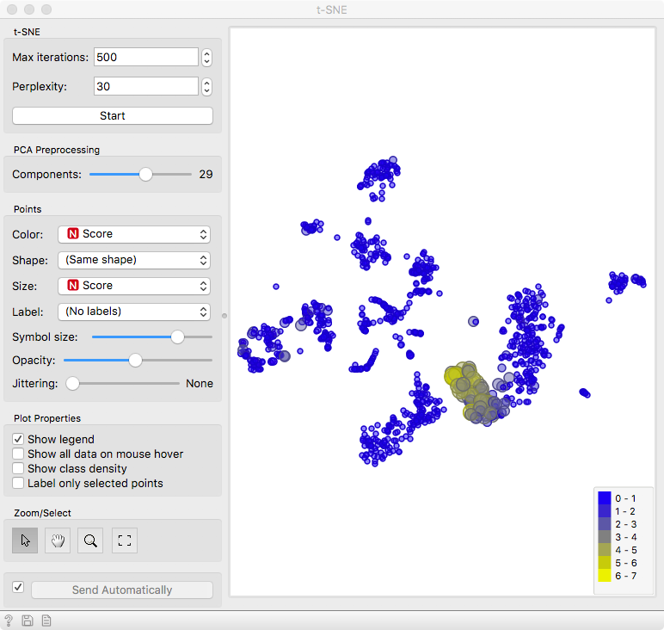The height and width of the screenshot is (630, 664).
Task: Click the Symbol size slider handle
Action: coord(177,337)
